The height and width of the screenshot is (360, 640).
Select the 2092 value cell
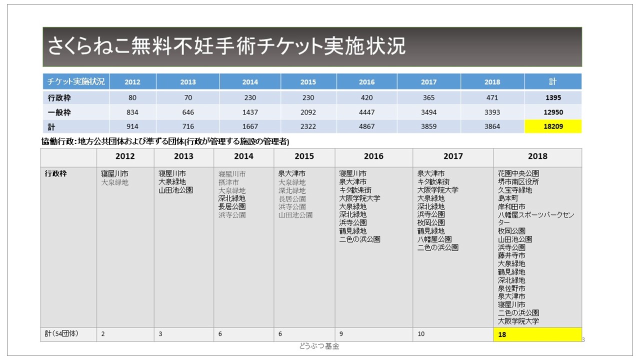tap(308, 112)
